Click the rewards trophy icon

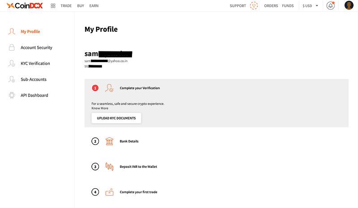[x=254, y=6]
